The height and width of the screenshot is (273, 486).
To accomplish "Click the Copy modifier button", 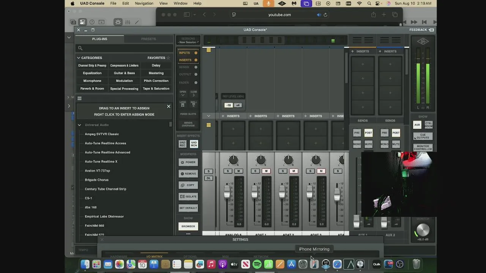I will [x=188, y=185].
